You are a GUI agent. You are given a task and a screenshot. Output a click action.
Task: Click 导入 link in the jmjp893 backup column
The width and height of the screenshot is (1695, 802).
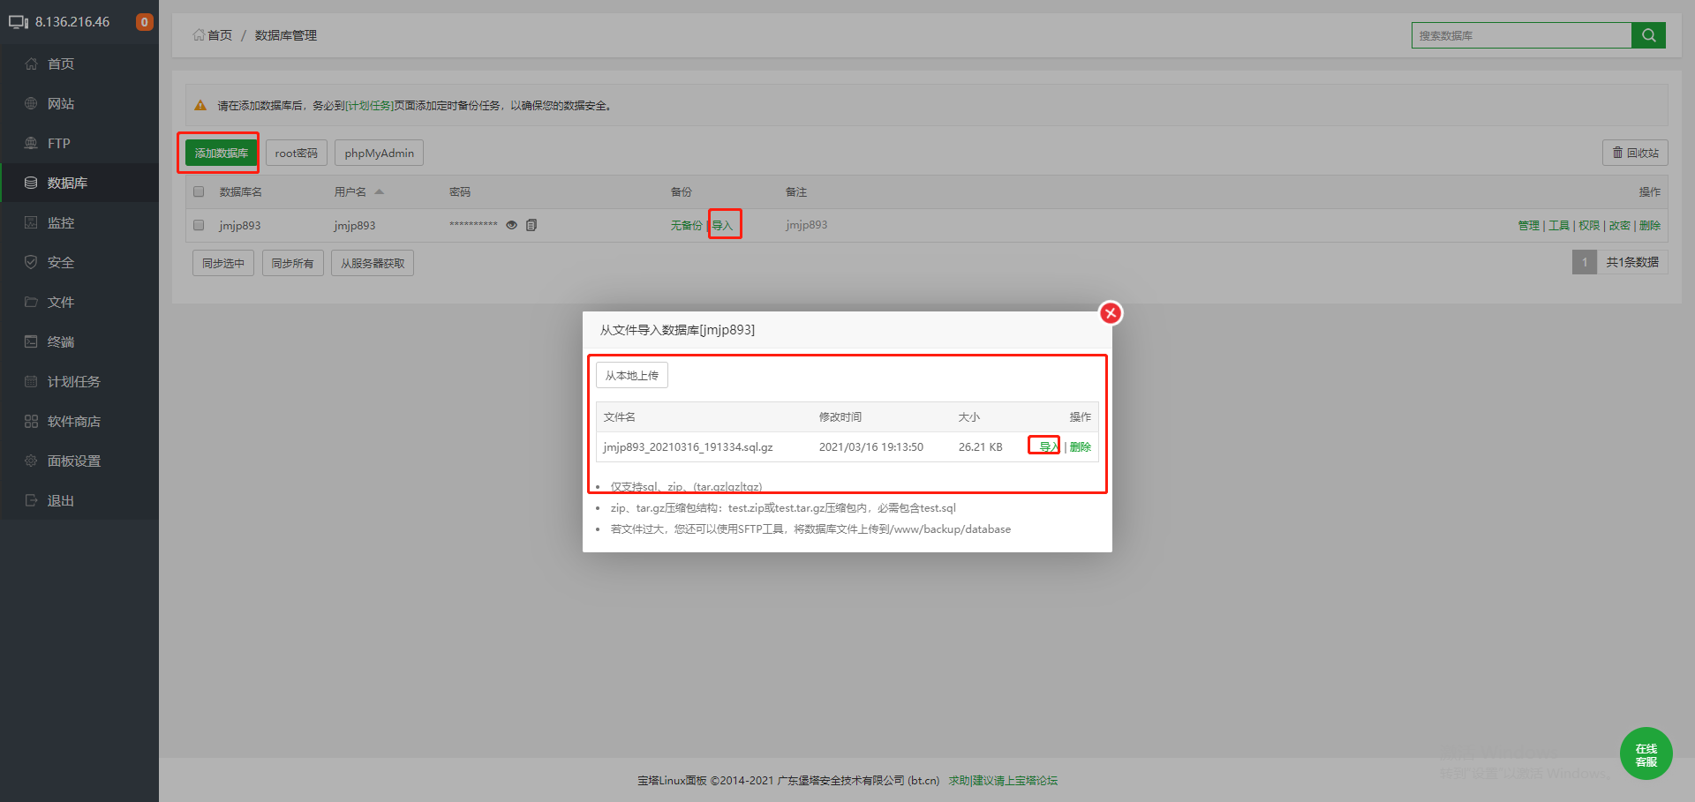pos(723,225)
